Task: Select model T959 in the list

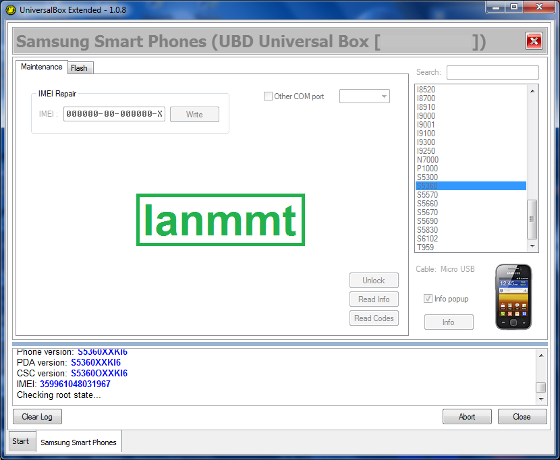Action: [471, 247]
